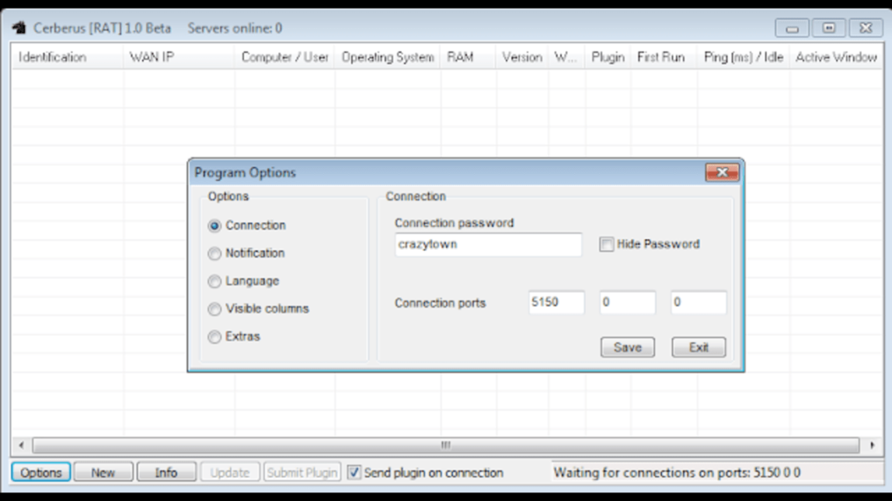Image resolution: width=892 pixels, height=501 pixels.
Task: Minimize the Cerberus main window
Action: pyautogui.click(x=793, y=28)
